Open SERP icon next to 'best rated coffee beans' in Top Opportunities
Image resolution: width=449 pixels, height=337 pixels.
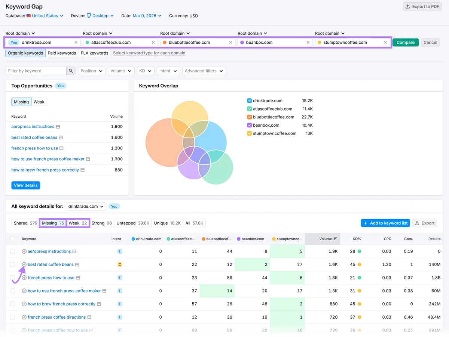(x=61, y=137)
